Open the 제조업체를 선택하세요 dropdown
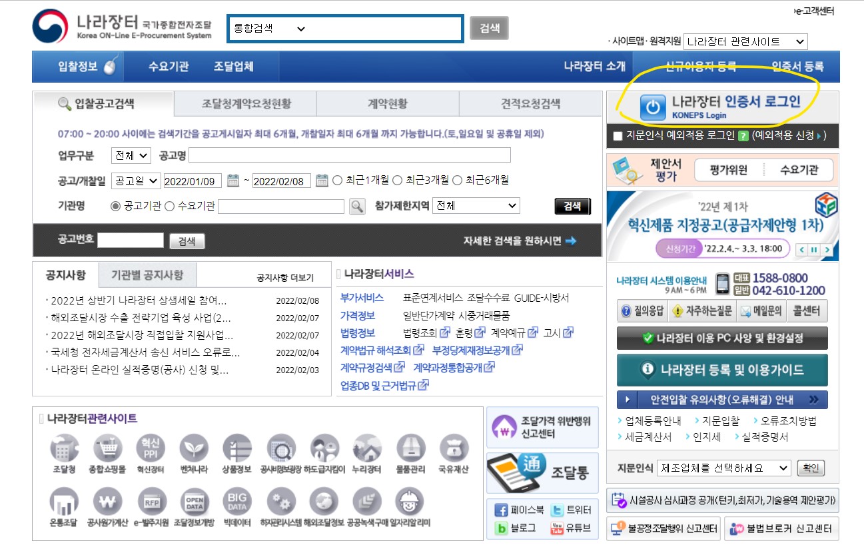This screenshot has width=864, height=545. pyautogui.click(x=723, y=468)
